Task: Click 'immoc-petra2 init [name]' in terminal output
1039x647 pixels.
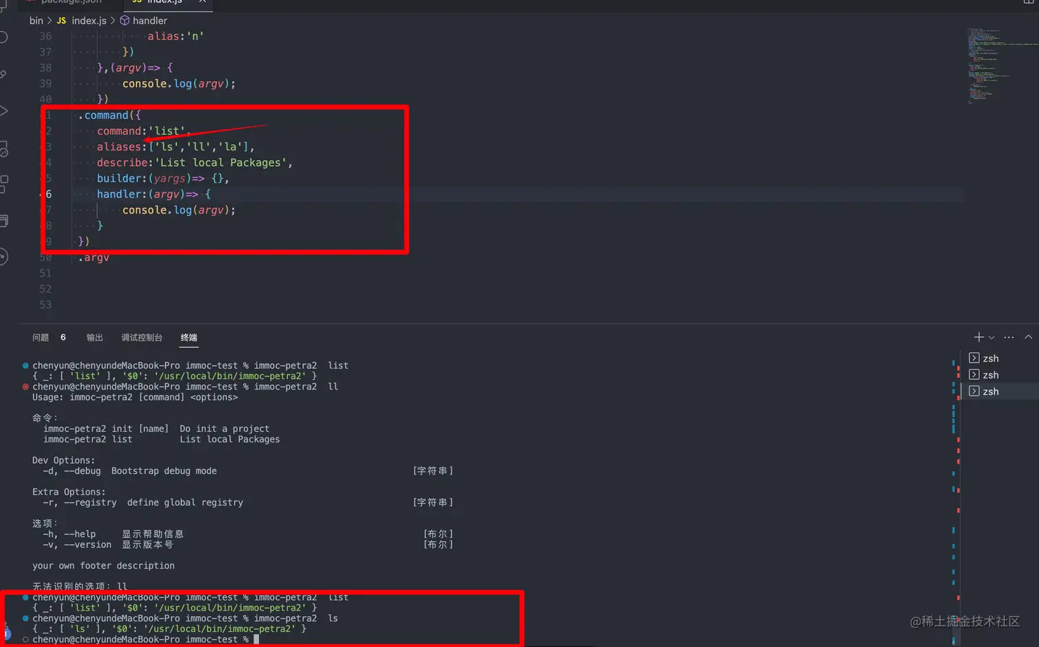Action: [106, 429]
